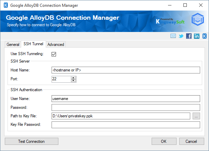
Task: Click the Password field
Action: [126, 107]
